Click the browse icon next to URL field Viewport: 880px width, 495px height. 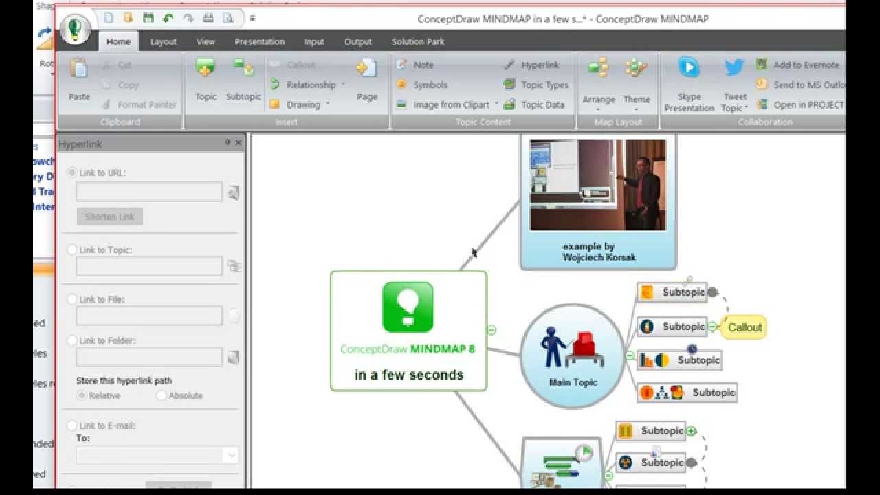coord(234,192)
